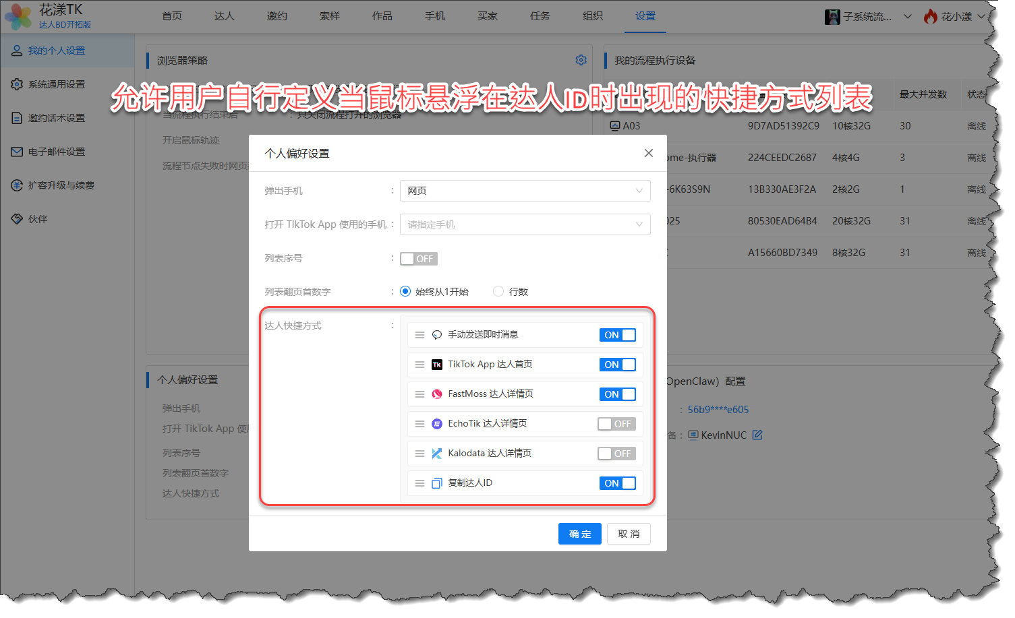Click the browser strategy gear settings icon
The image size is (1015, 618).
(x=581, y=60)
